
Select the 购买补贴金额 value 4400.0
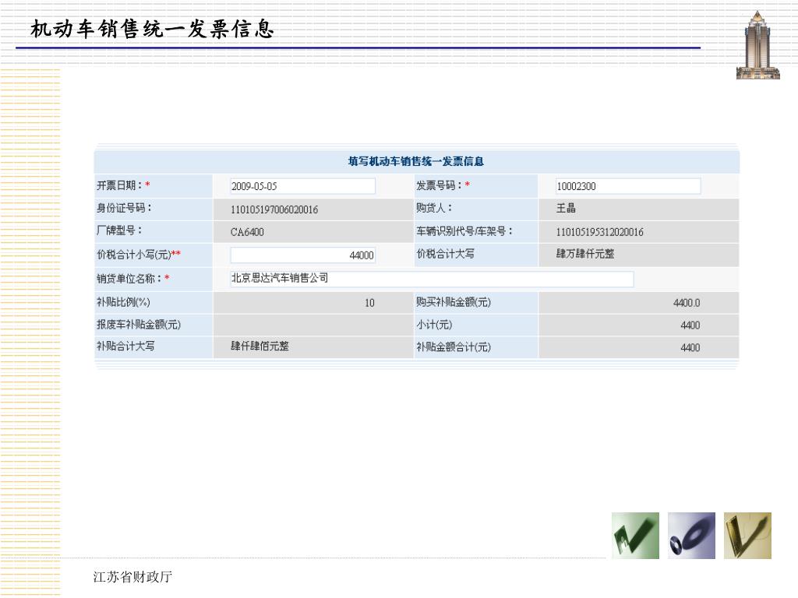[687, 303]
